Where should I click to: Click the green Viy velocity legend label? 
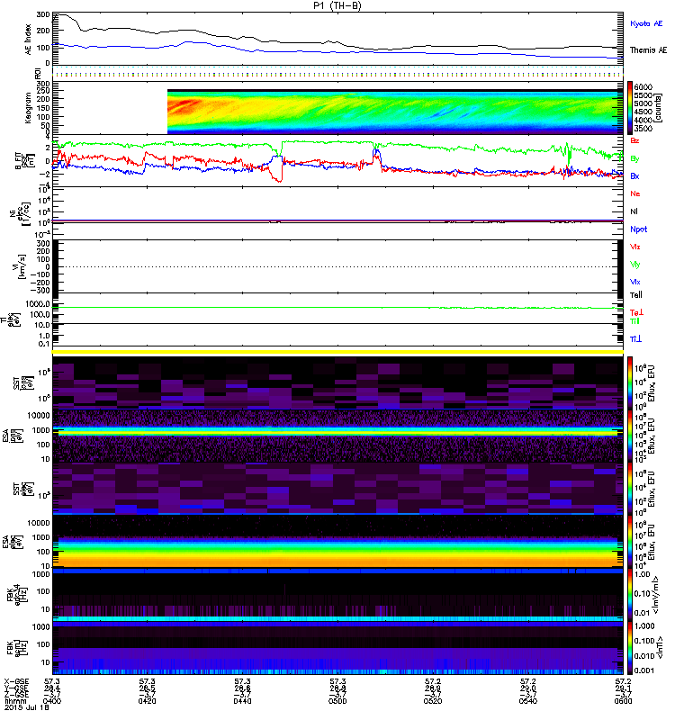tap(635, 264)
